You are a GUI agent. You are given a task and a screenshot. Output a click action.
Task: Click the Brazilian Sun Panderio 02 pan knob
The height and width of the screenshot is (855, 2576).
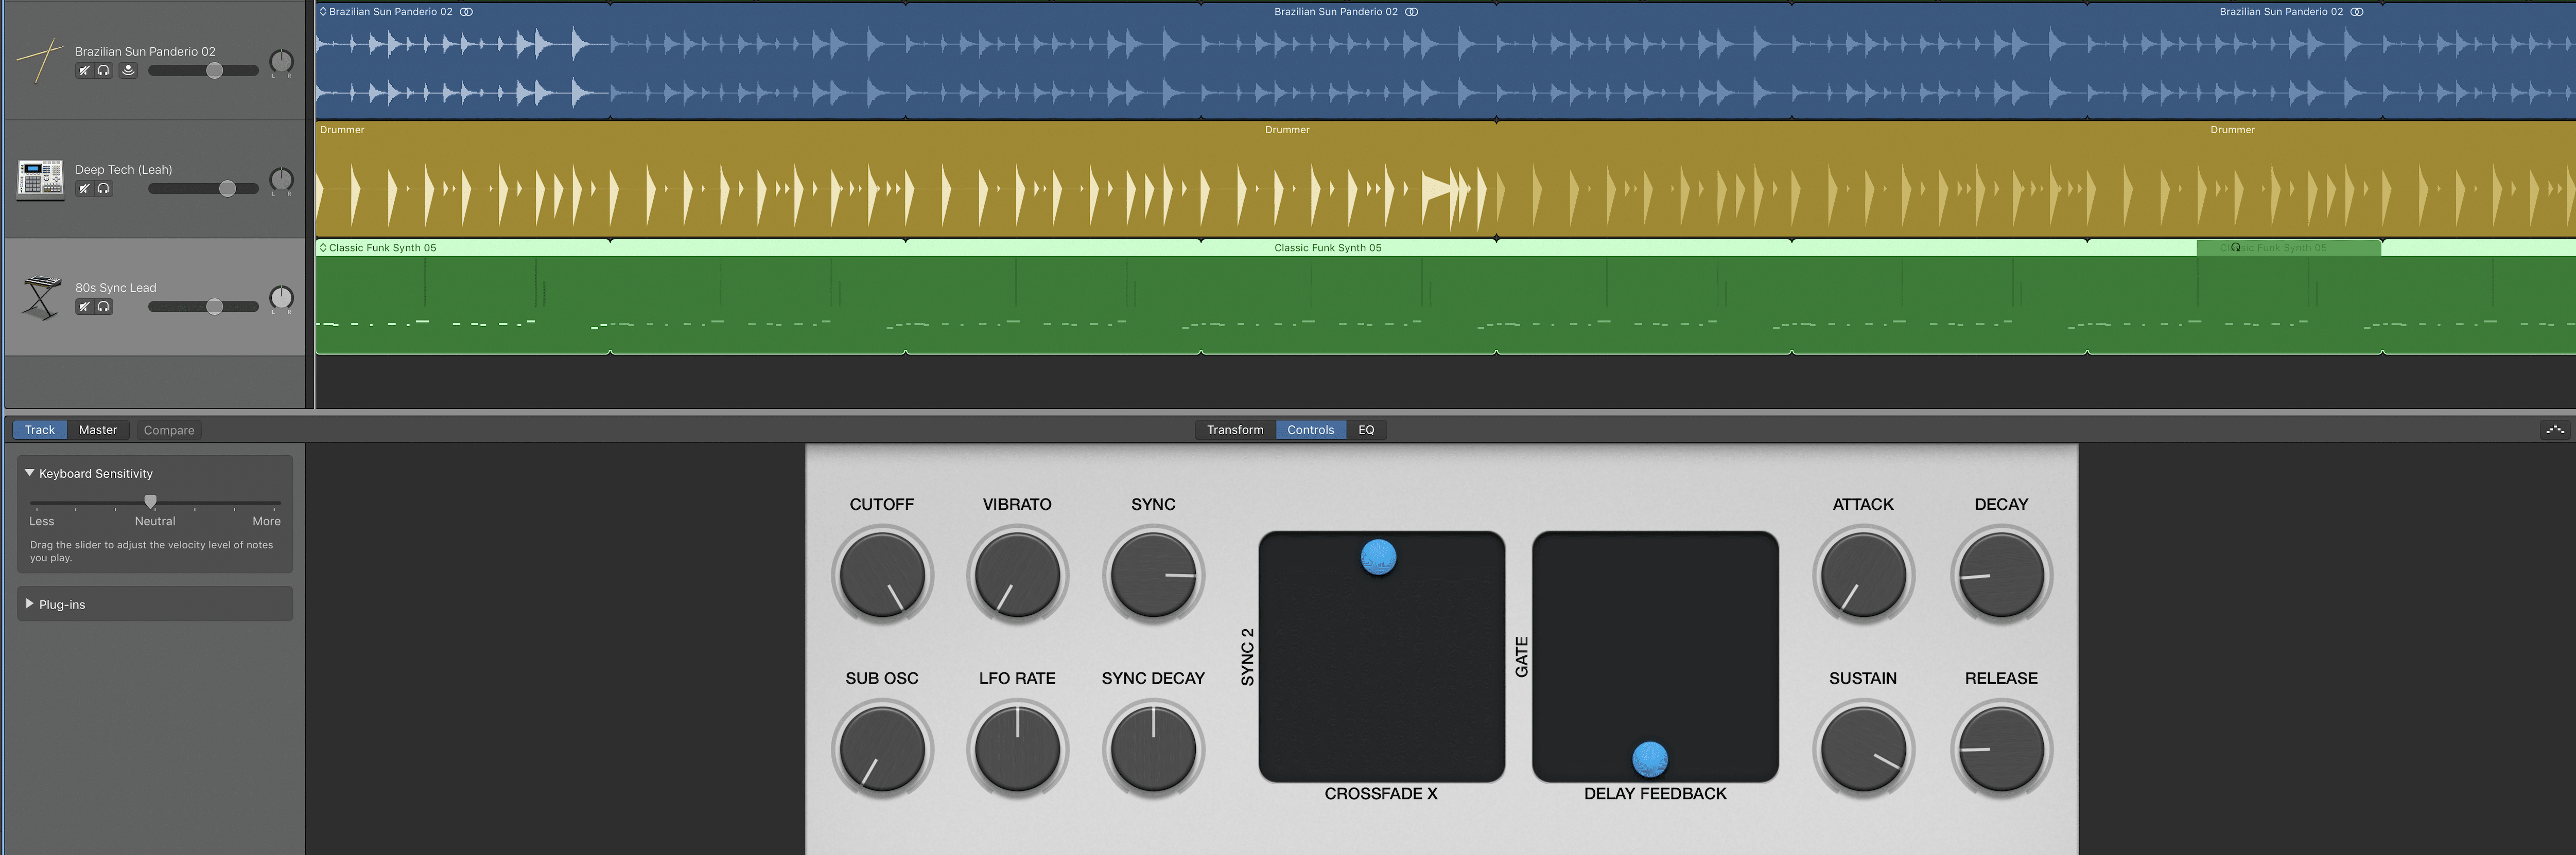click(x=282, y=62)
